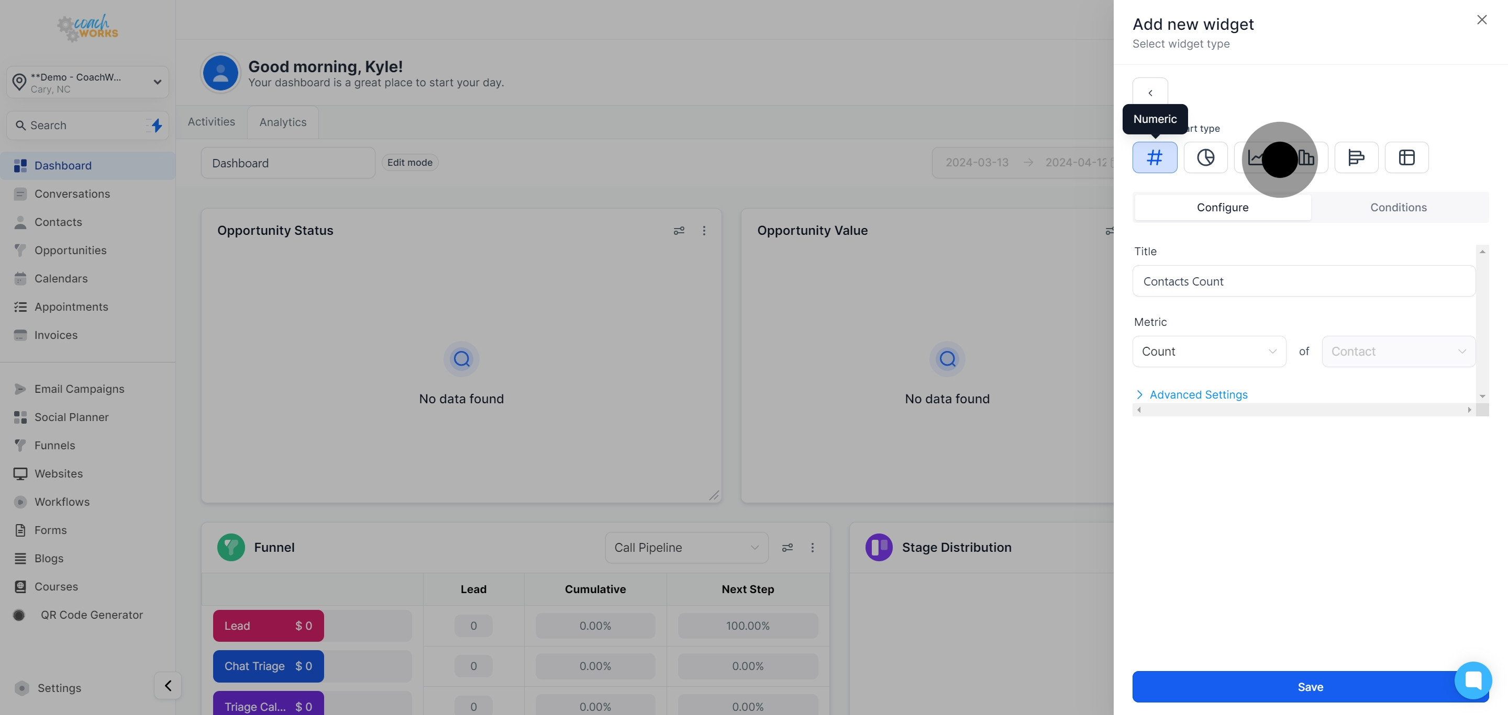The width and height of the screenshot is (1508, 715).
Task: Switch to the Analytics tab
Action: 283,122
